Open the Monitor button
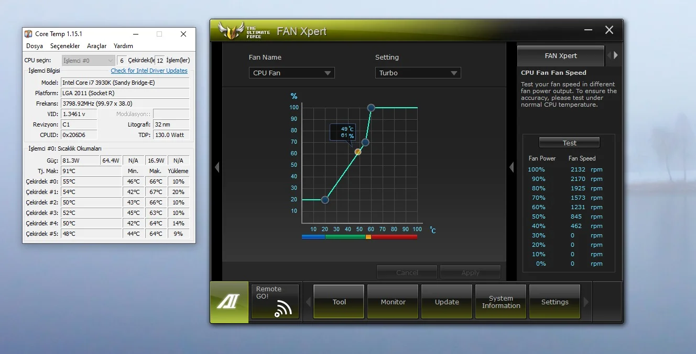Image resolution: width=696 pixels, height=354 pixels. pyautogui.click(x=393, y=302)
